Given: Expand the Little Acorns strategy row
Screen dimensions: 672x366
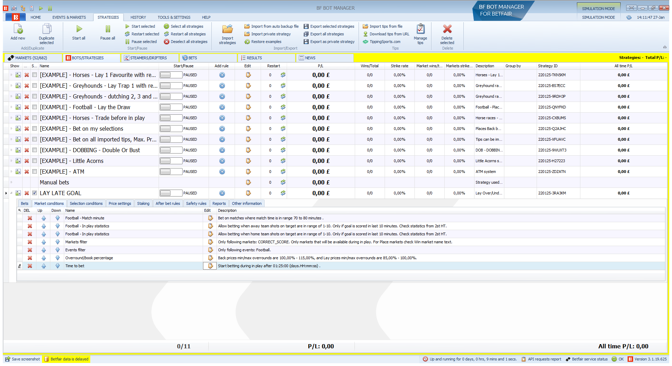Looking at the screenshot, I should tap(11, 161).
